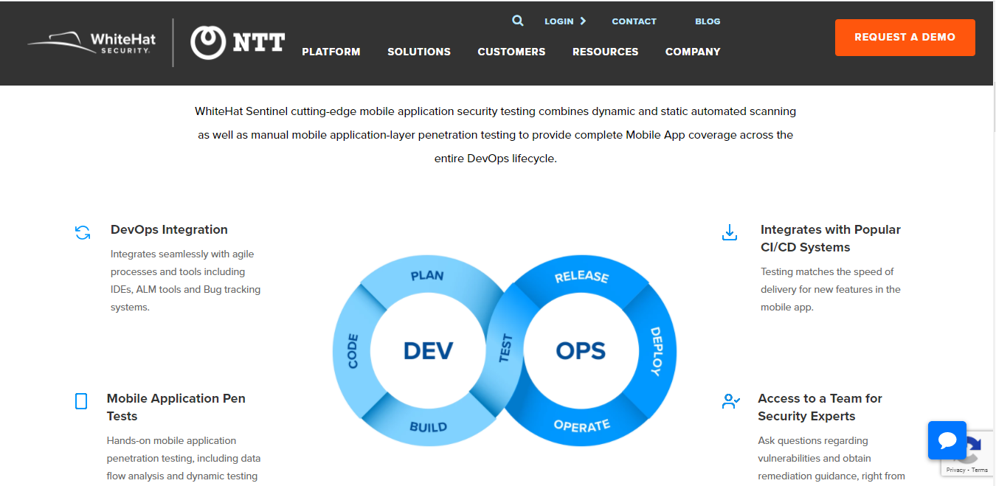Click the mobile phone icon
The height and width of the screenshot is (486, 996).
point(81,401)
